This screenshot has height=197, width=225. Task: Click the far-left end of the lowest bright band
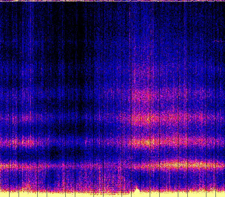coord(4,165)
